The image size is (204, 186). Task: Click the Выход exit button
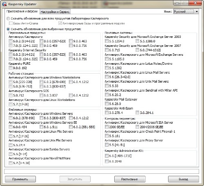click(x=184, y=179)
